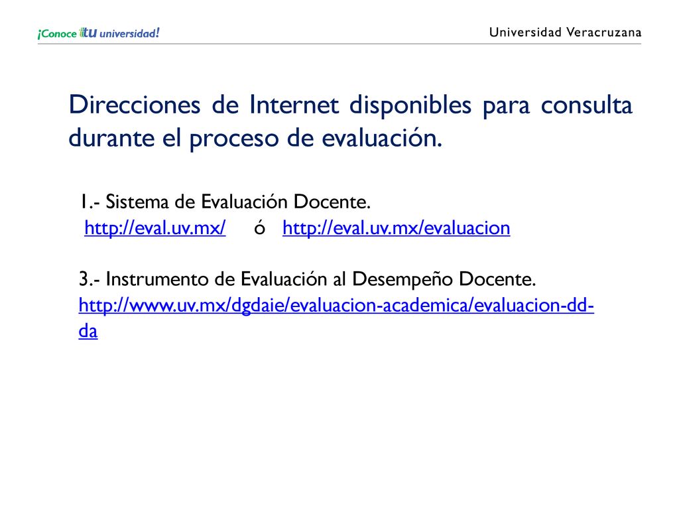Click 'durante el proceso de evaluación.' line
Screen dimensions: 679x526
pyautogui.click(x=255, y=139)
